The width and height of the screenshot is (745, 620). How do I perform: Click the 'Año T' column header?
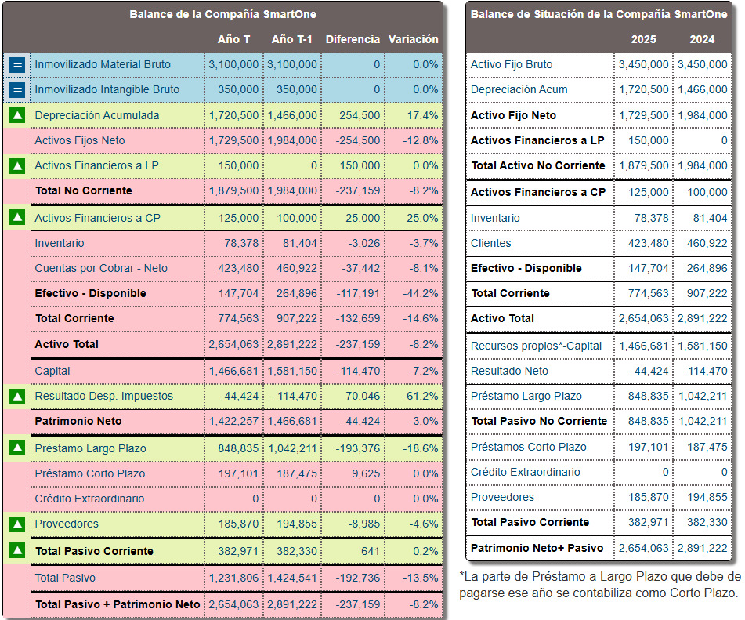click(233, 39)
